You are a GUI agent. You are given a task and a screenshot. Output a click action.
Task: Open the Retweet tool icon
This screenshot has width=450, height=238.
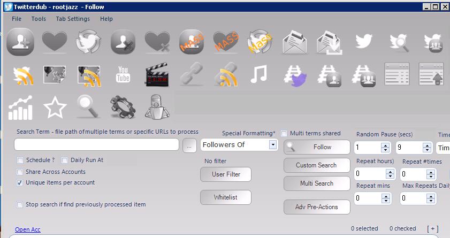[x=89, y=42]
